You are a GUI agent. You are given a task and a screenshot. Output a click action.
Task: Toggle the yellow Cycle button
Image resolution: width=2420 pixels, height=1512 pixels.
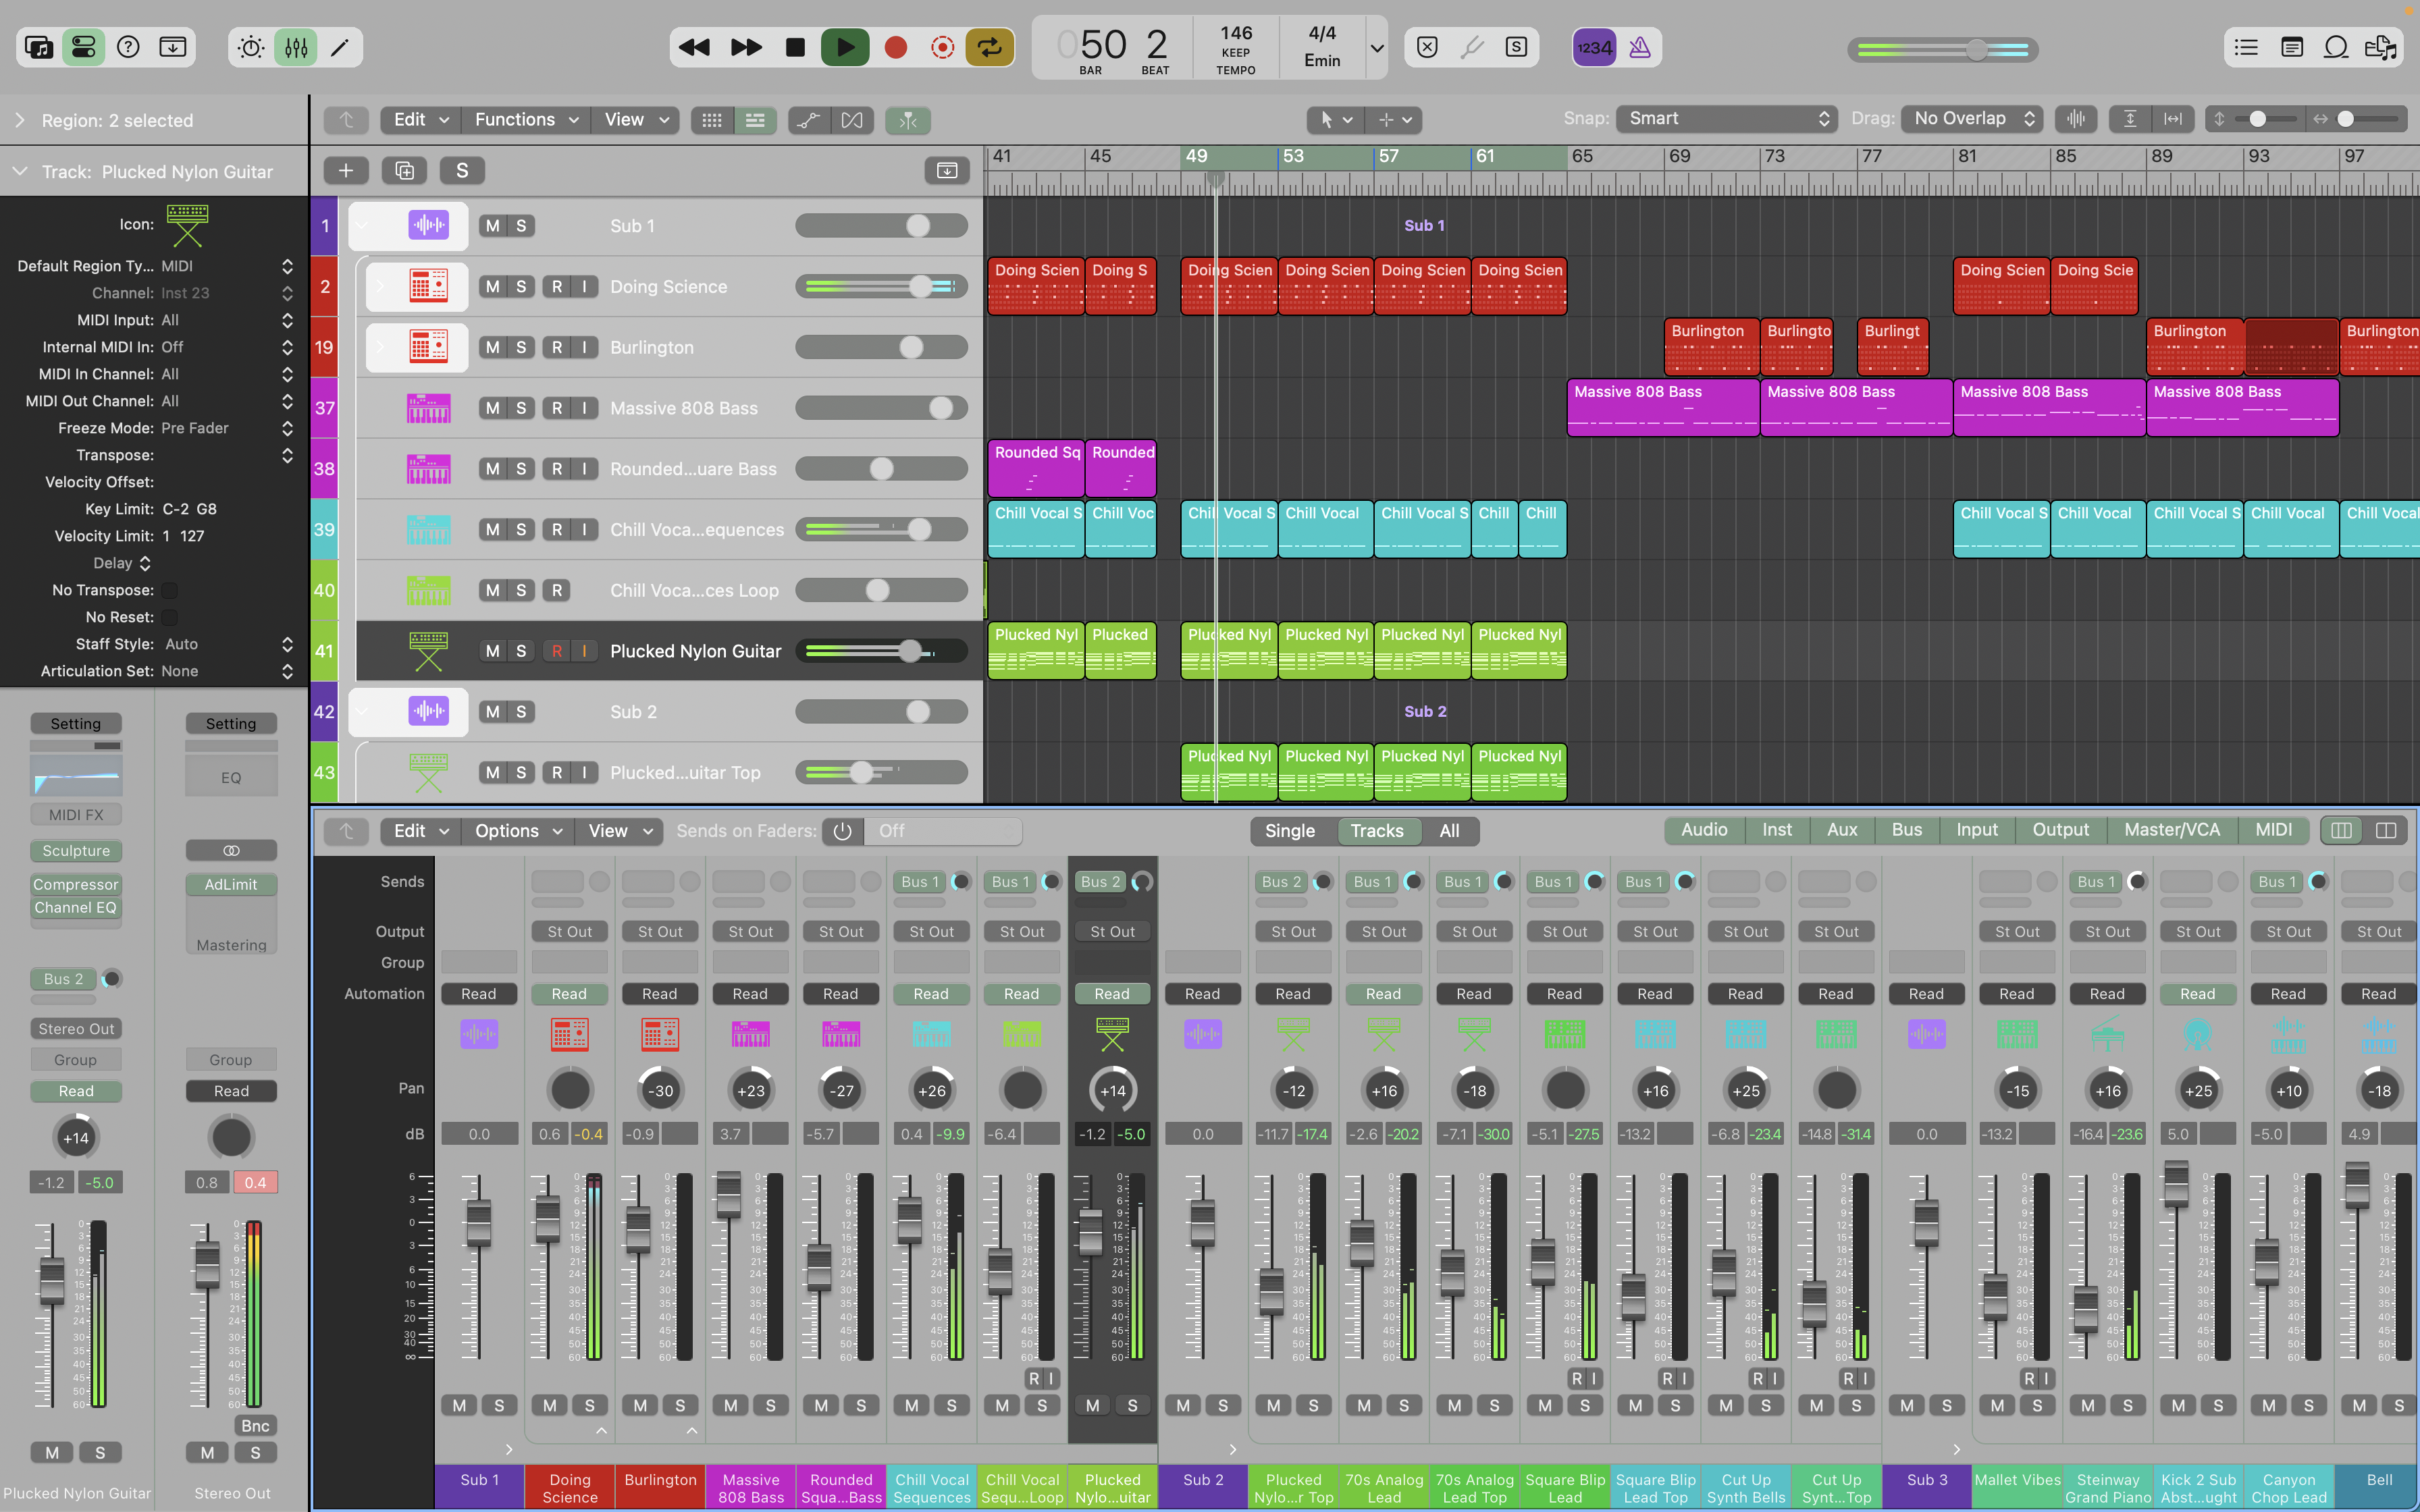tap(989, 47)
